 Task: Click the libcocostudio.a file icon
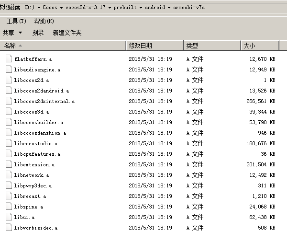9,143
